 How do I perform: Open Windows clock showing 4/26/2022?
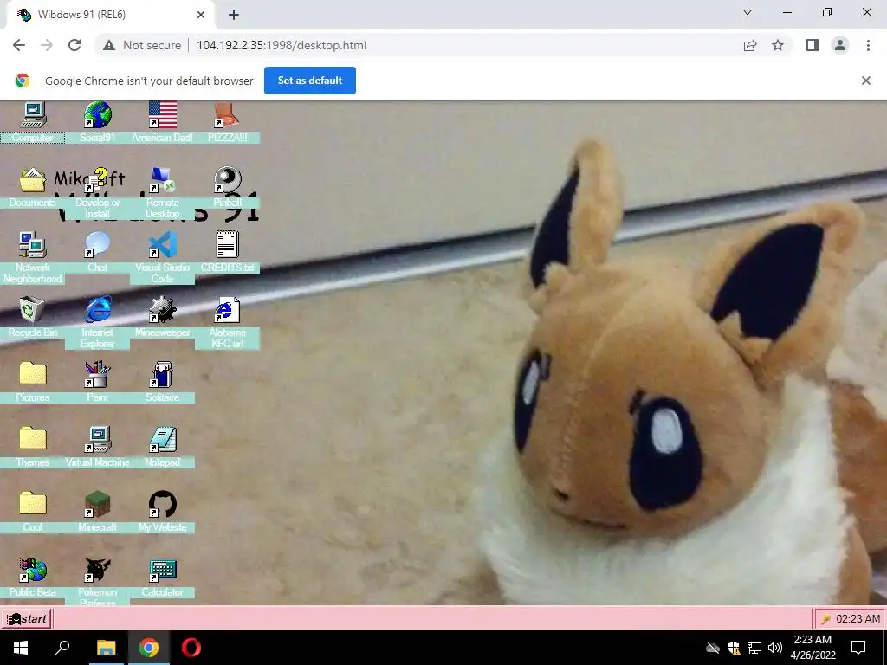tap(813, 648)
